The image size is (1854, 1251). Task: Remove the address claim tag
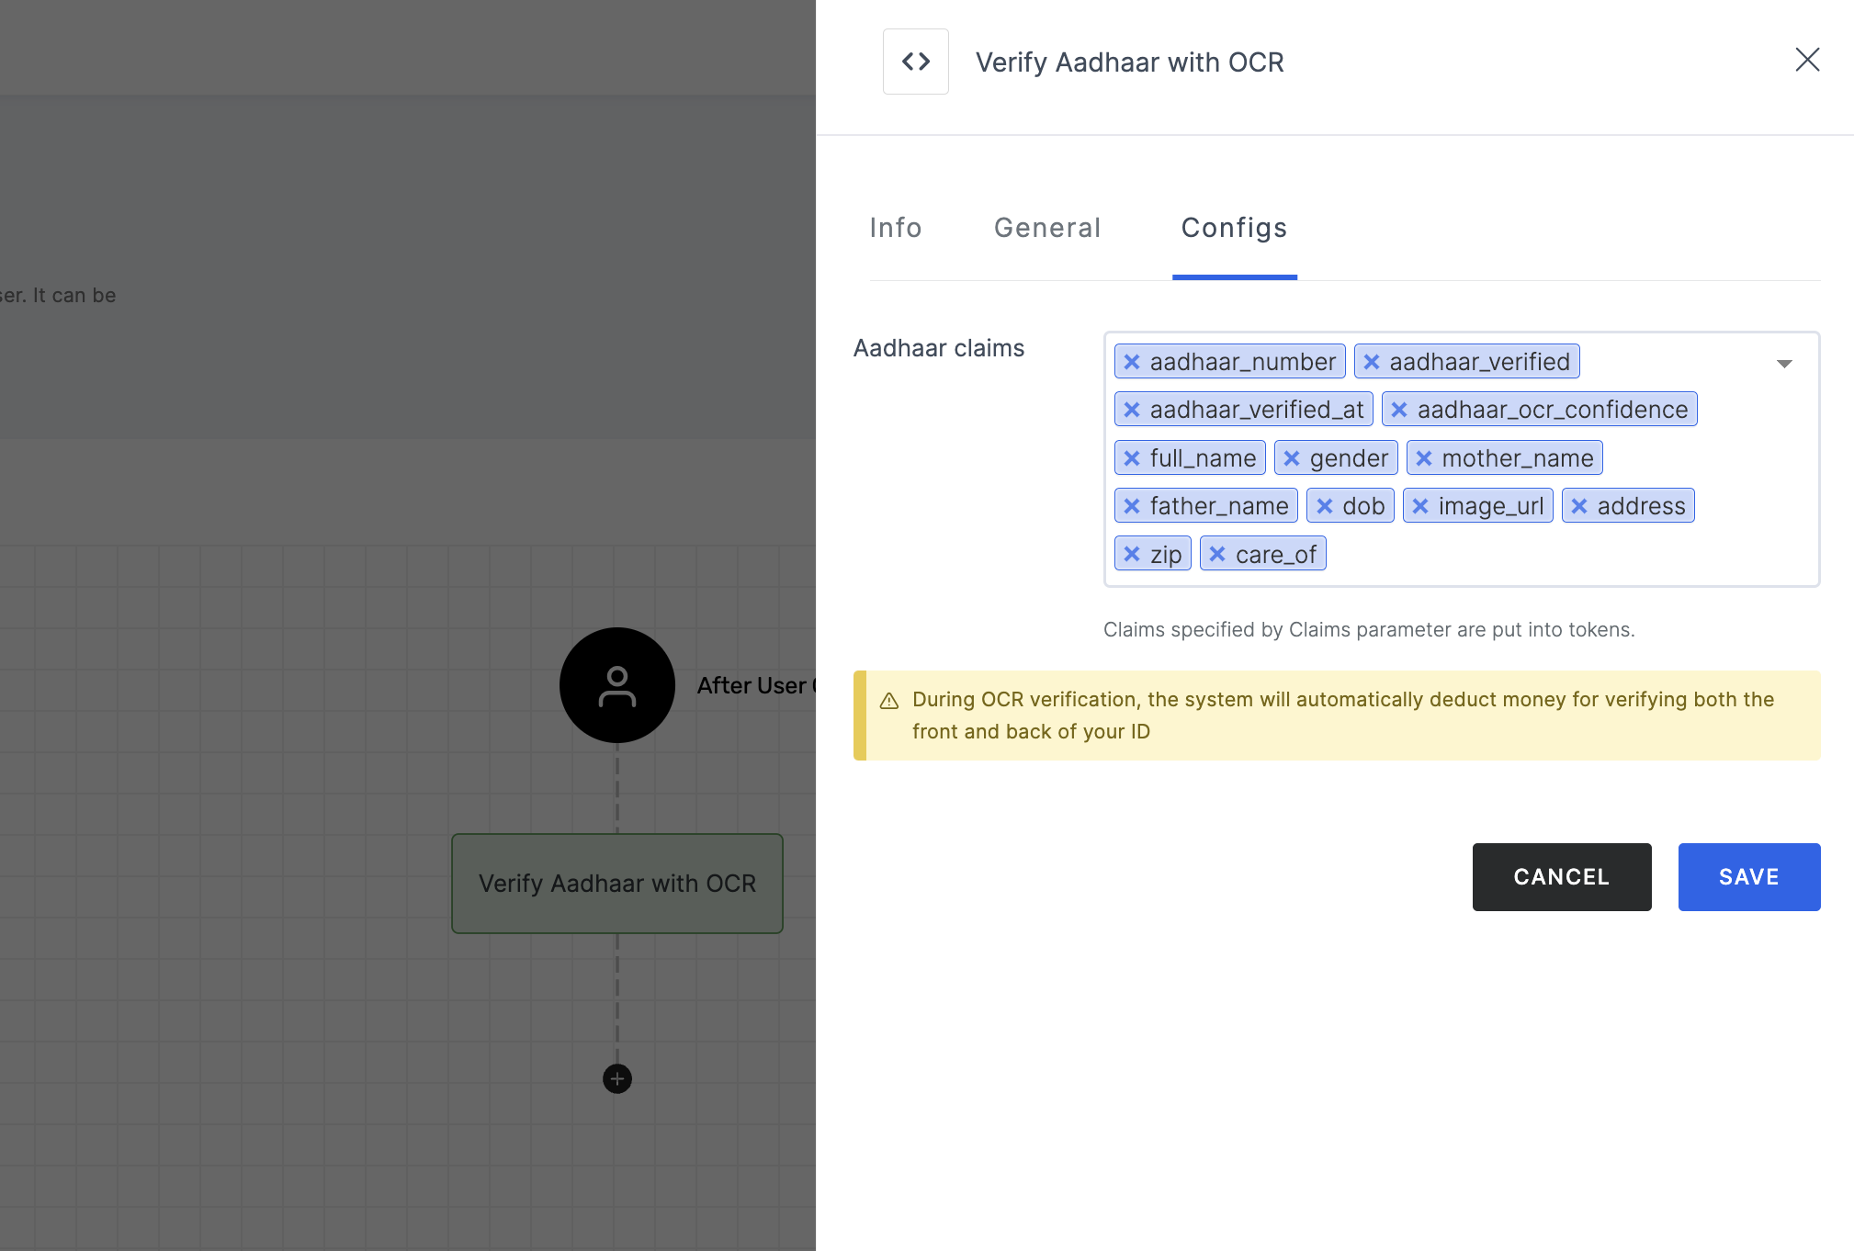[1579, 506]
